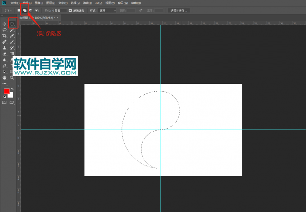Click the feather value input field

point(59,10)
